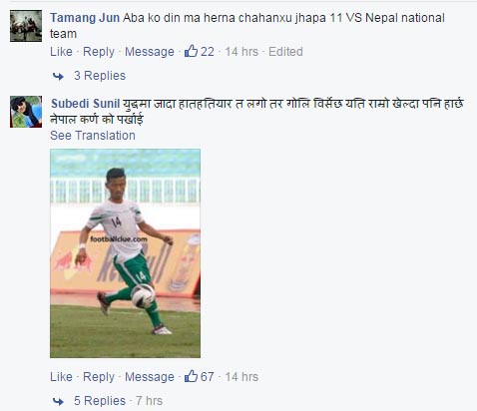Click reply arrow icon beside 3 Replies
The width and height of the screenshot is (477, 411).
click(x=58, y=77)
